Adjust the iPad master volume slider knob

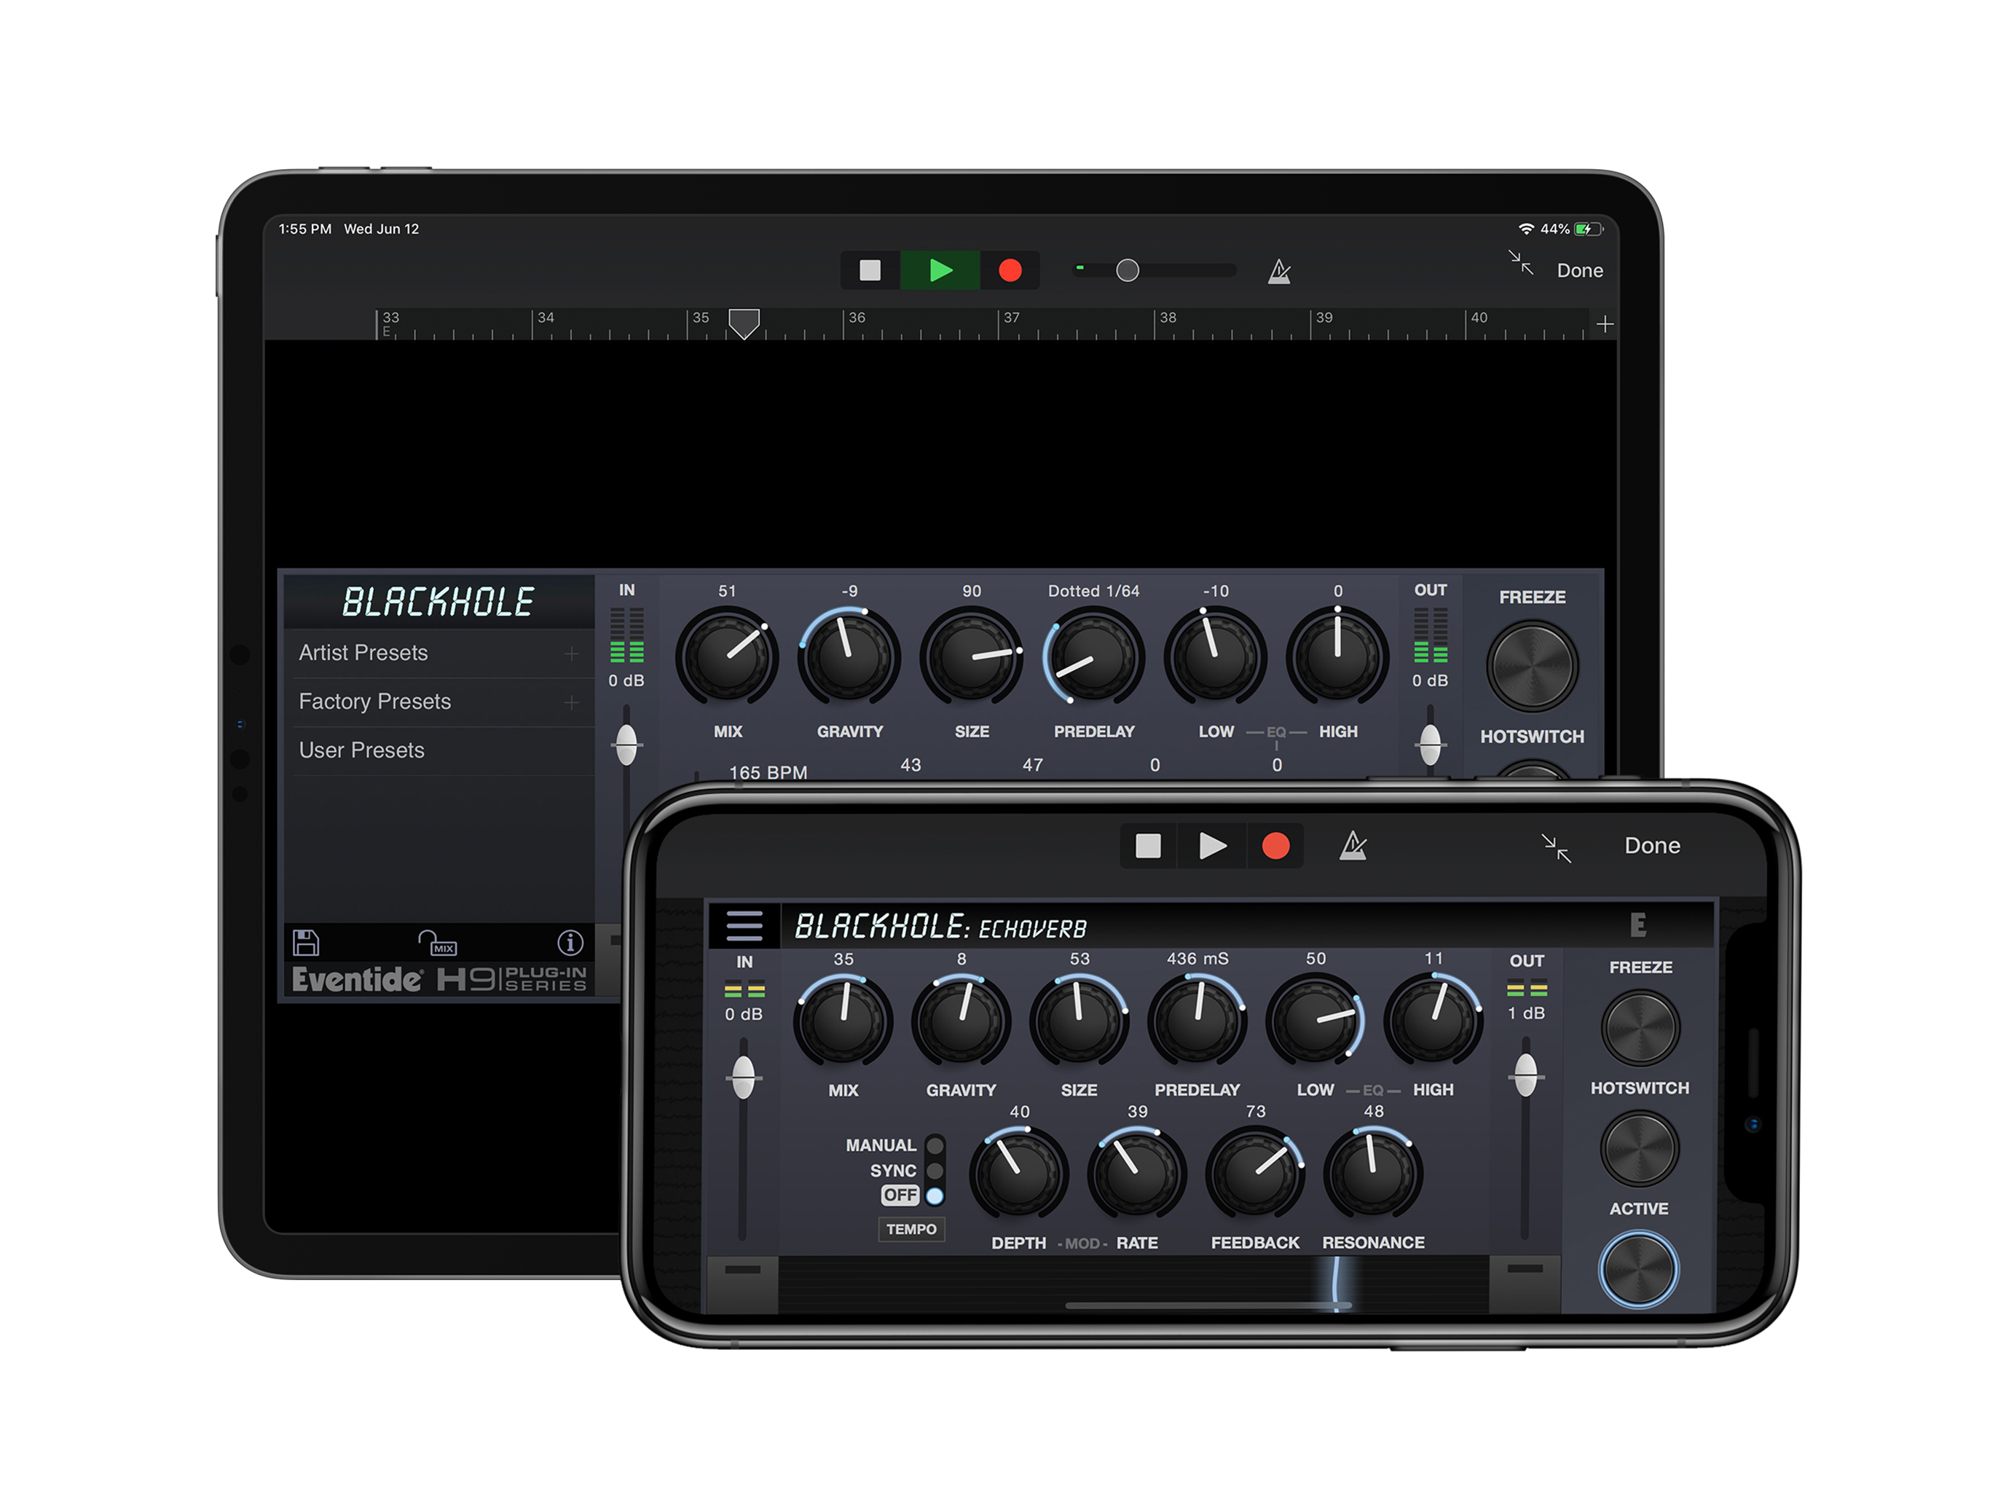[1128, 270]
